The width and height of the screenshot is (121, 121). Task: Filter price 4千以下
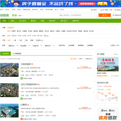point(14,36)
